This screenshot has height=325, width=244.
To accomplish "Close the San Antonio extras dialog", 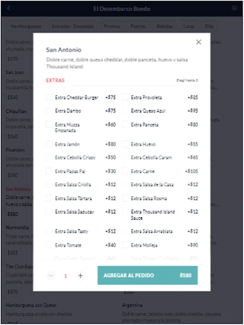I will [199, 42].
